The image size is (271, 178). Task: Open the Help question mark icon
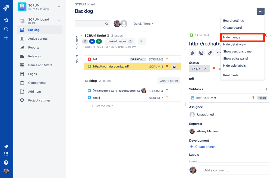point(6,163)
